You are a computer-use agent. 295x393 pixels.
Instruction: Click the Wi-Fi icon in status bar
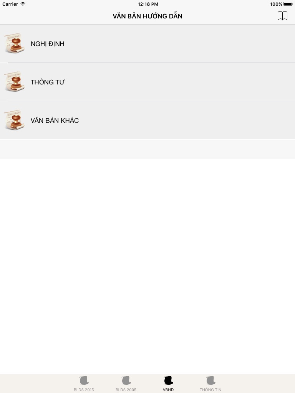point(23,4)
